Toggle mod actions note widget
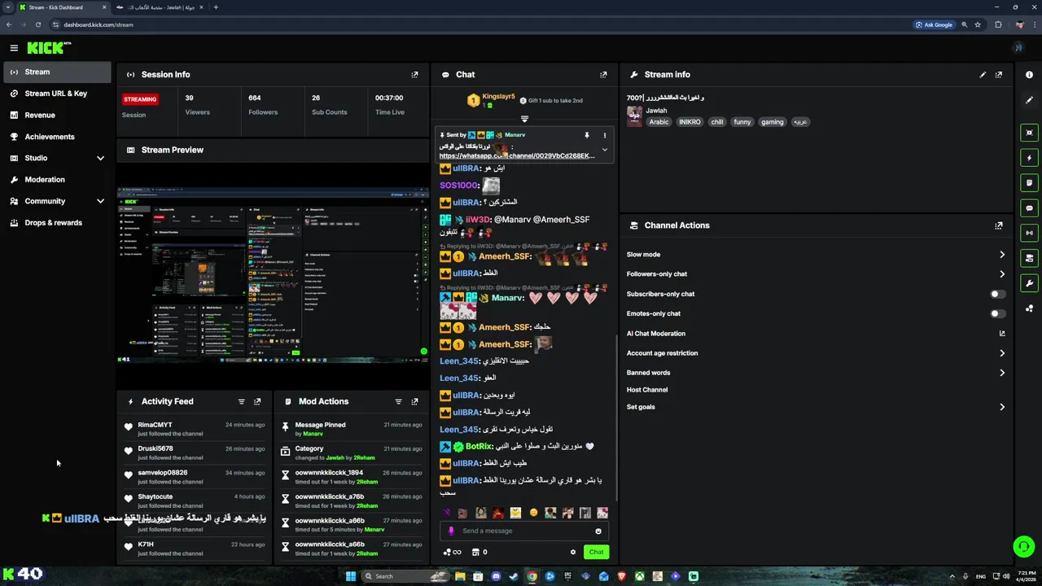The height and width of the screenshot is (586, 1042). 1030,183
